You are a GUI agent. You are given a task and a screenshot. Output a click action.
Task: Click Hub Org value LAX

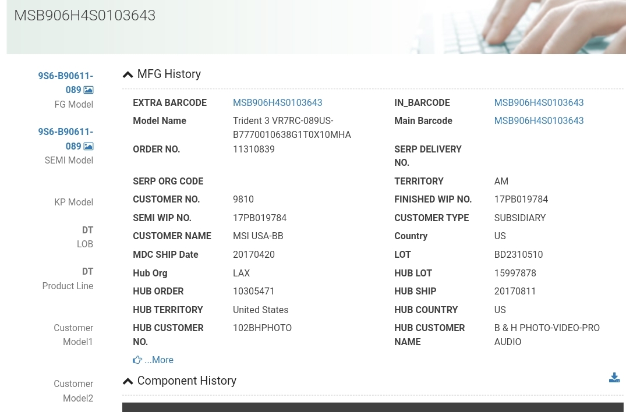(x=242, y=273)
